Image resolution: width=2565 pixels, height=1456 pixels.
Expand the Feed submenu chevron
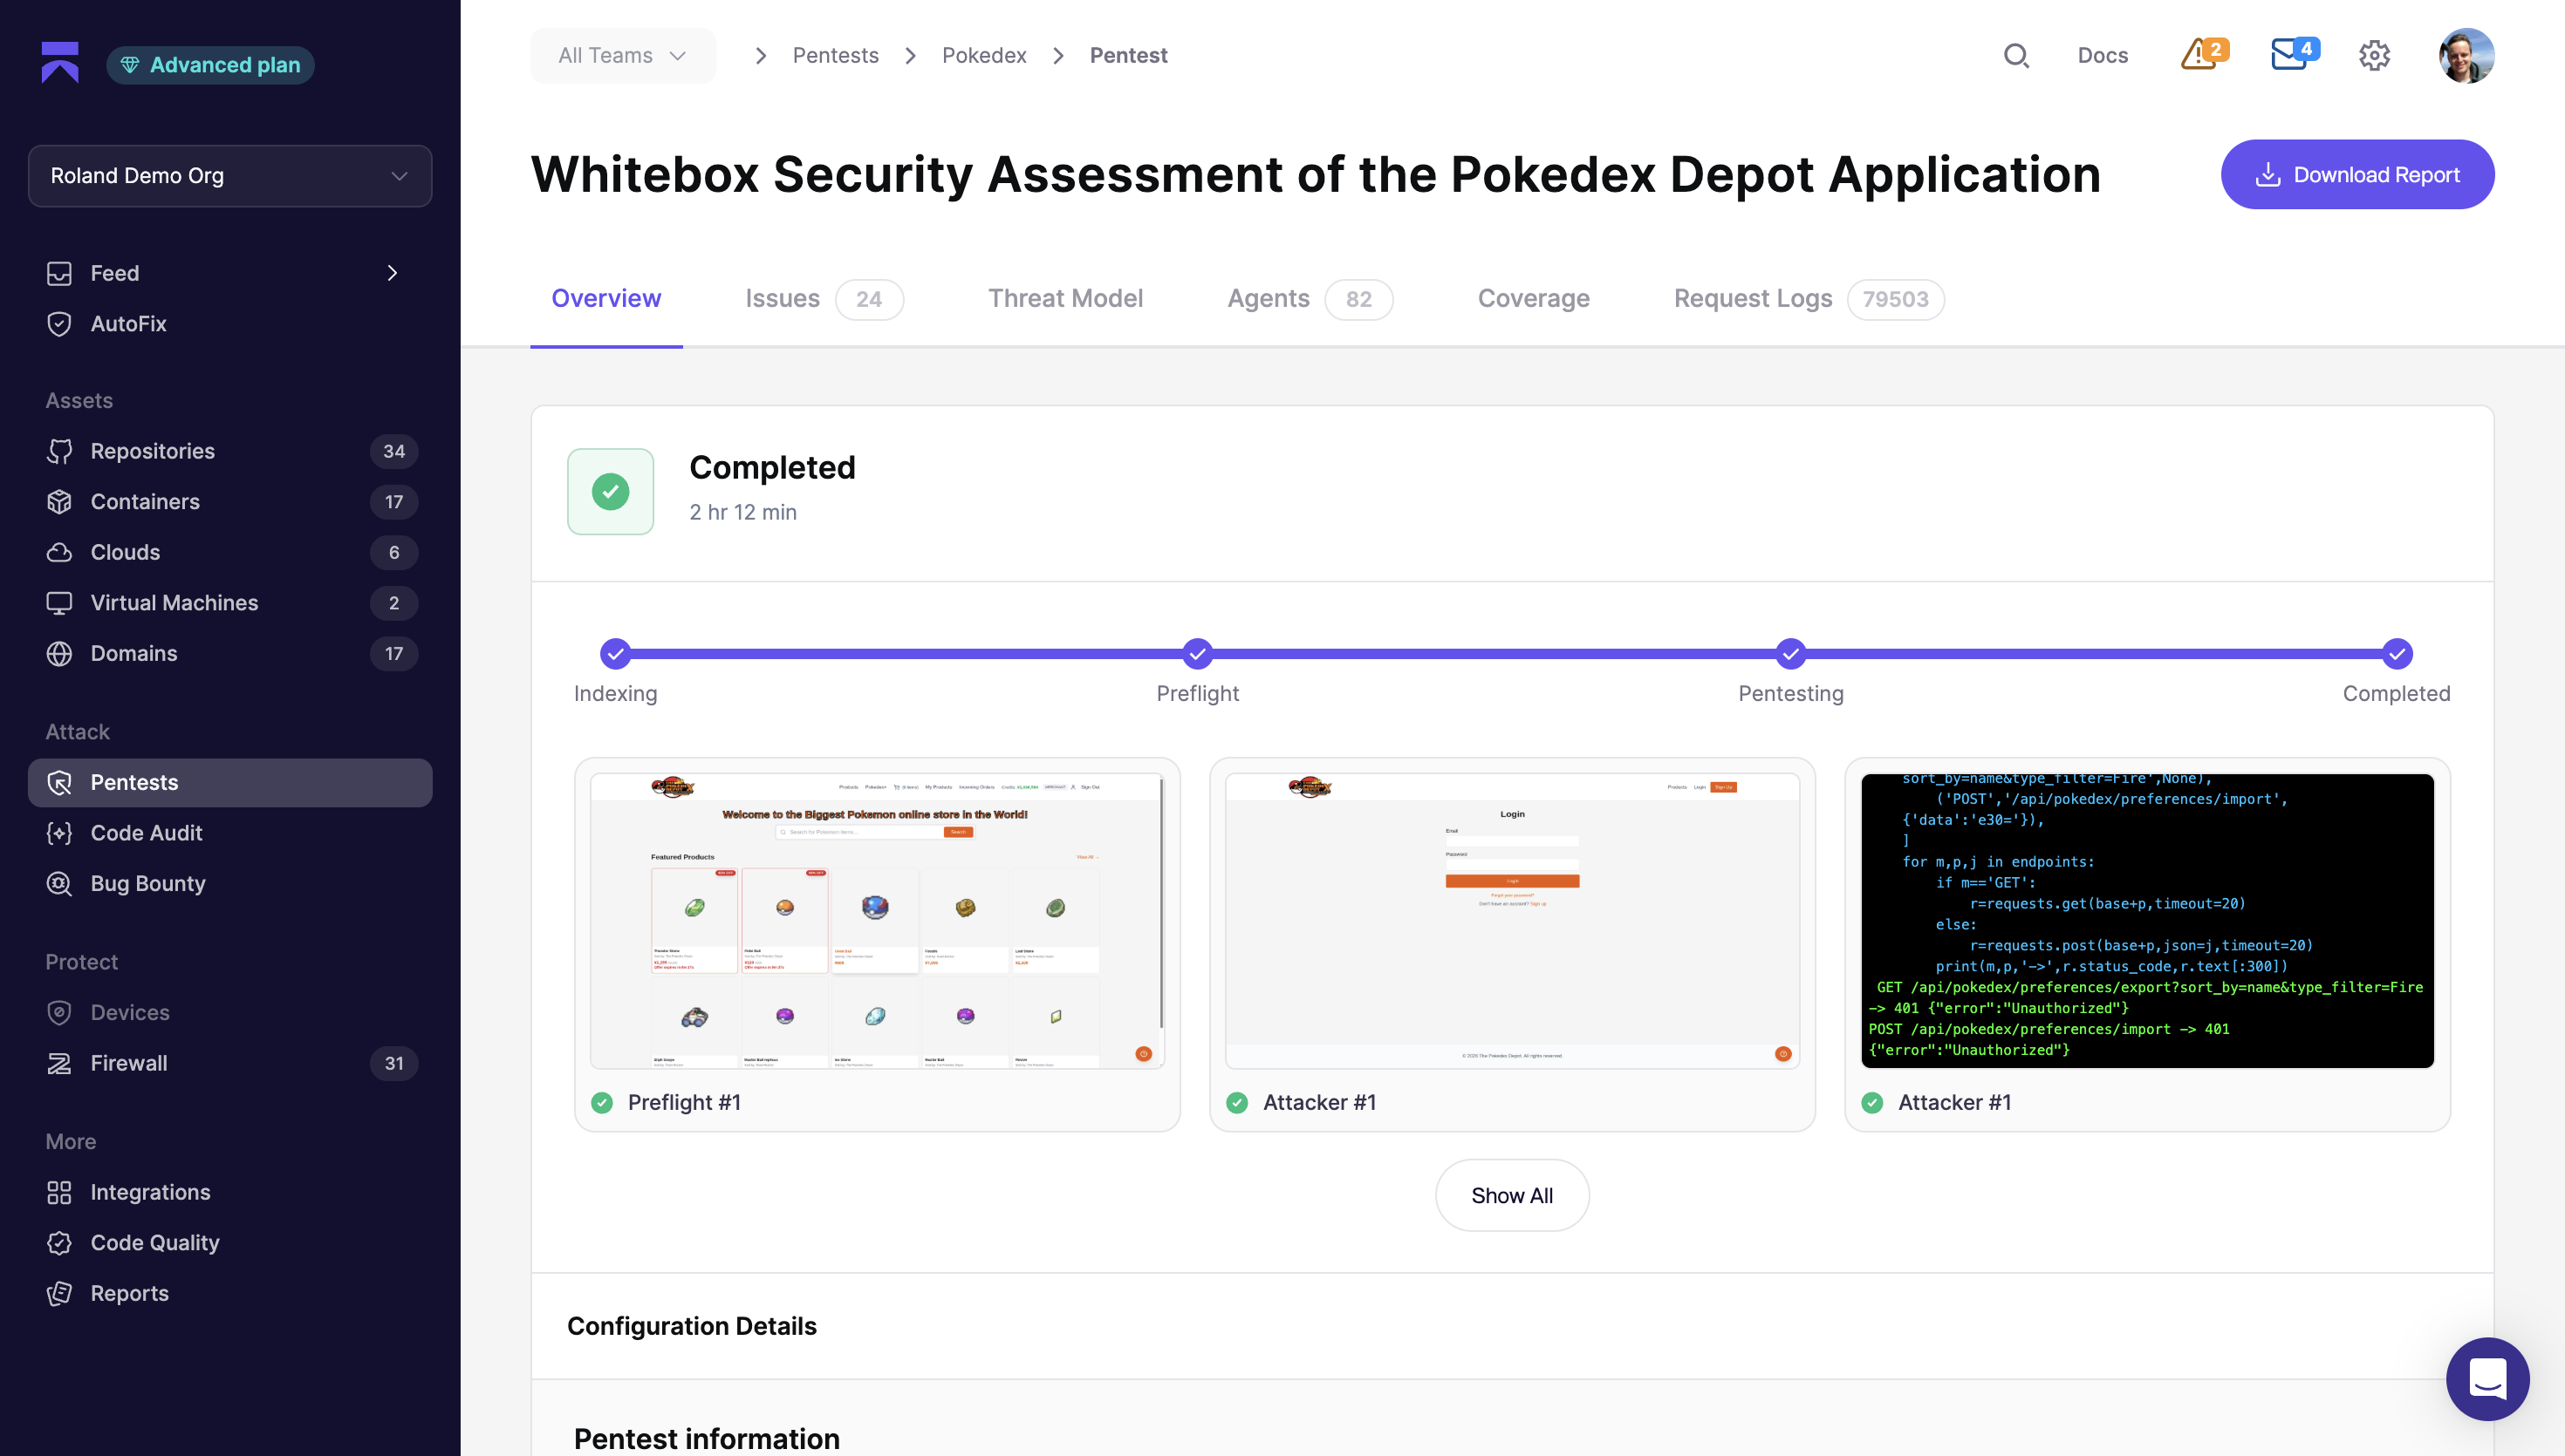coord(392,273)
